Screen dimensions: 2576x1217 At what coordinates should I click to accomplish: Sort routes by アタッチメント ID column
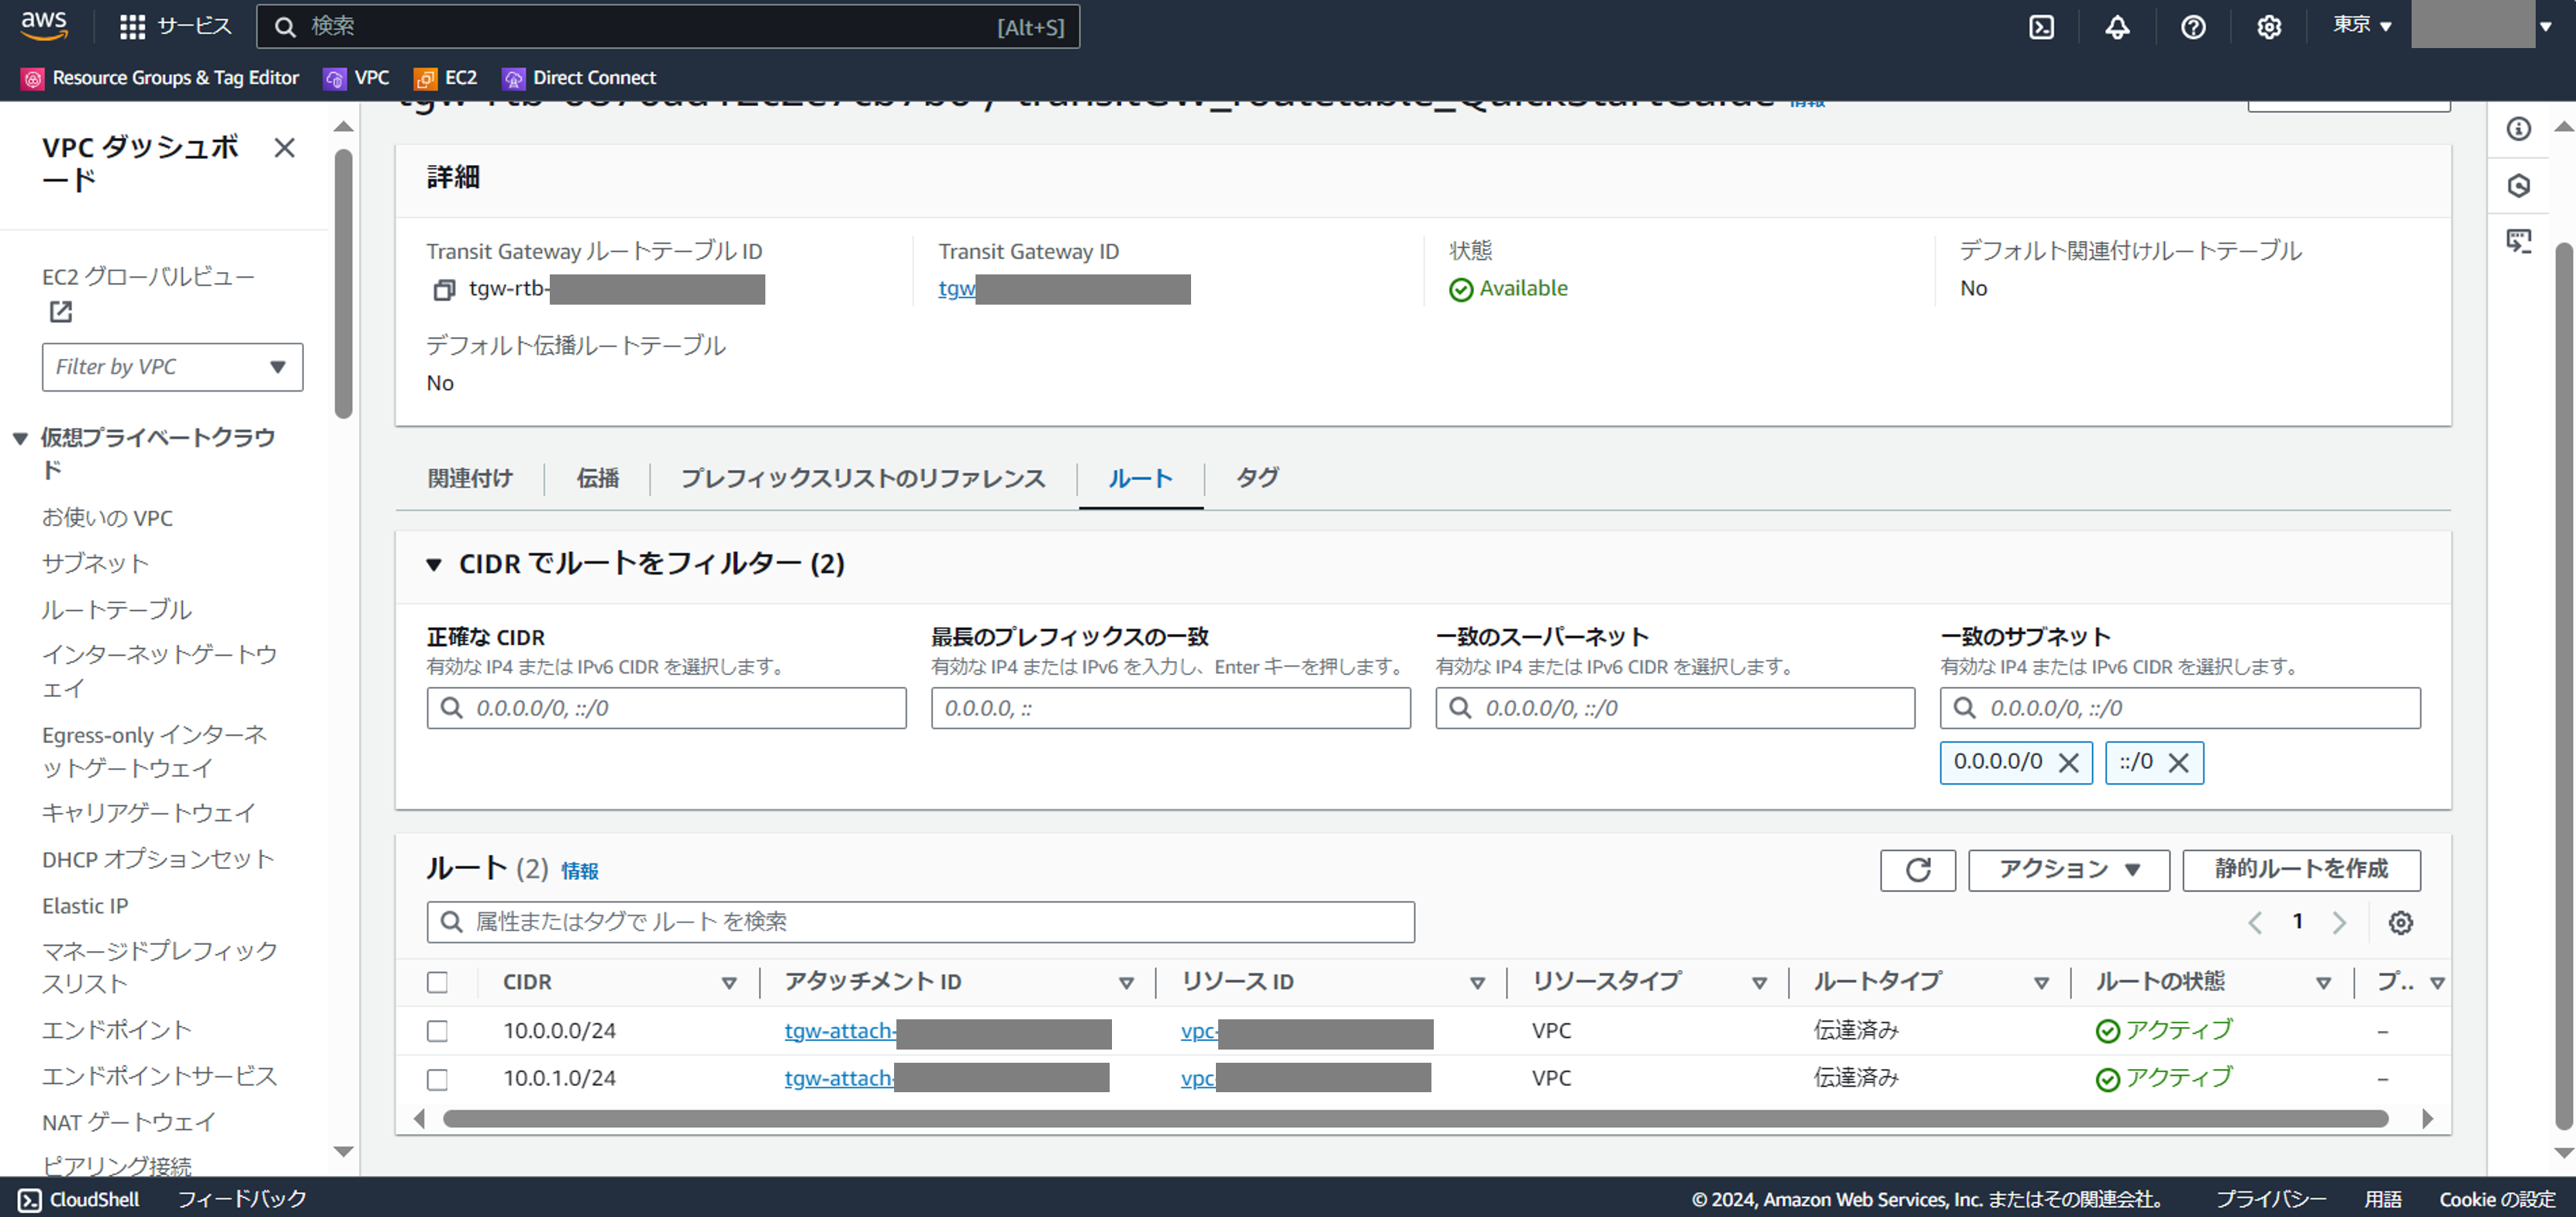tap(1126, 983)
